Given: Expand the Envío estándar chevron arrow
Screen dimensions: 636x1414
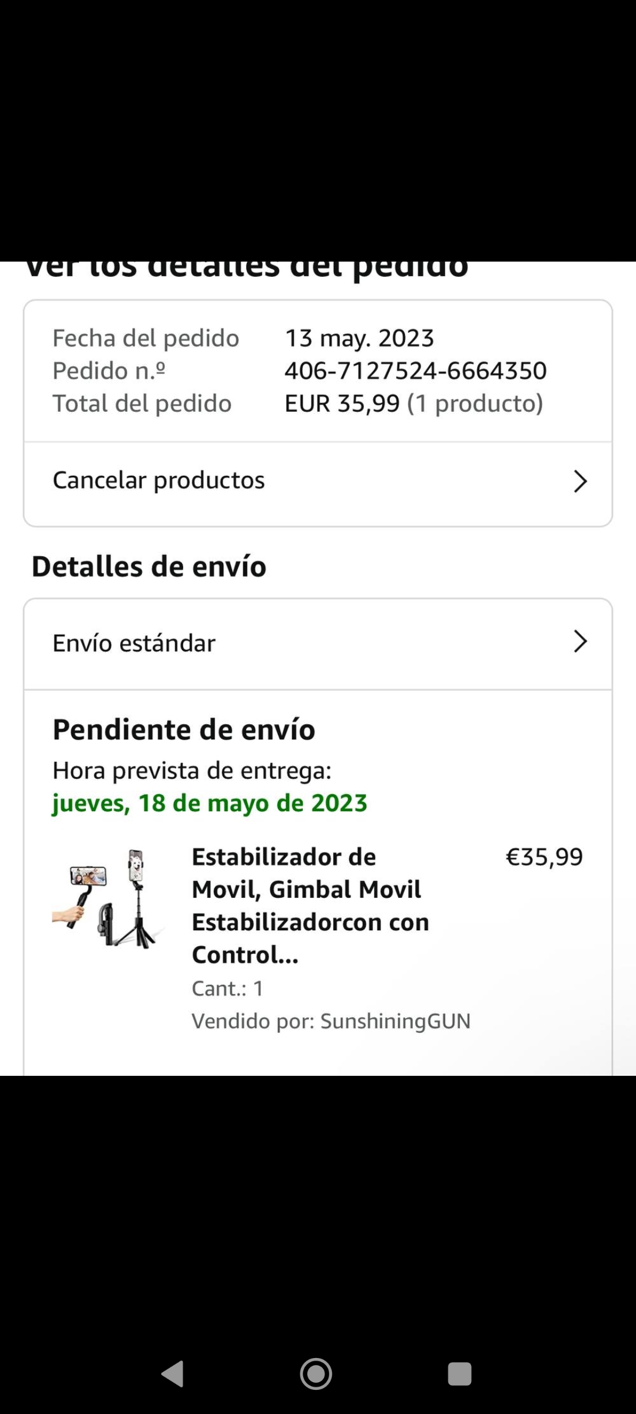Looking at the screenshot, I should point(580,642).
